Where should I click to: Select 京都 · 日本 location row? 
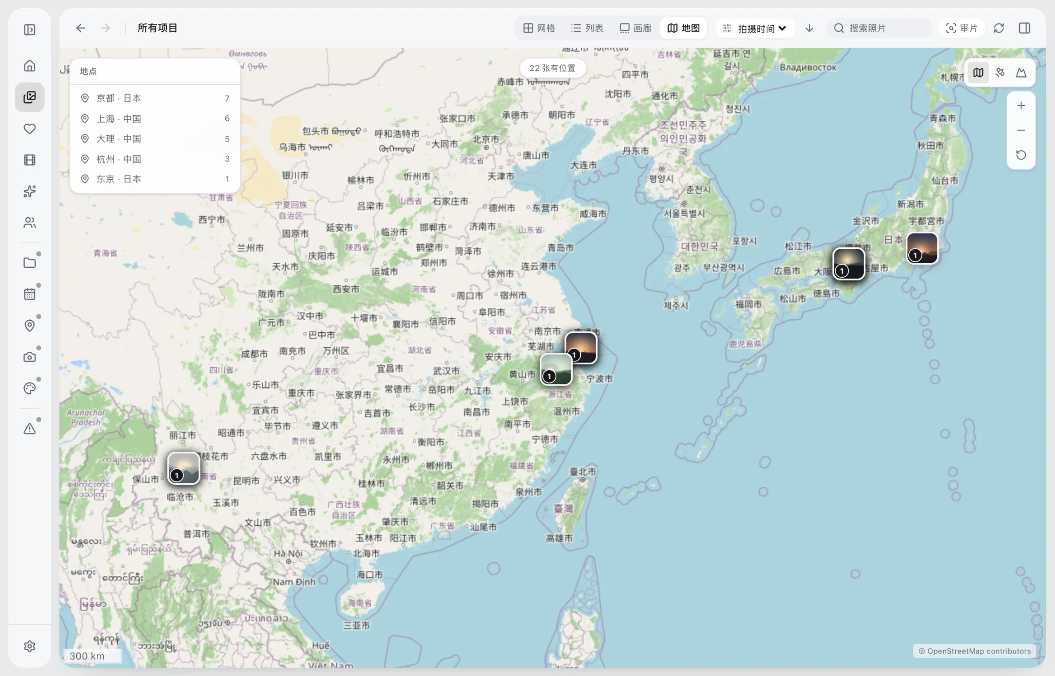pyautogui.click(x=154, y=98)
